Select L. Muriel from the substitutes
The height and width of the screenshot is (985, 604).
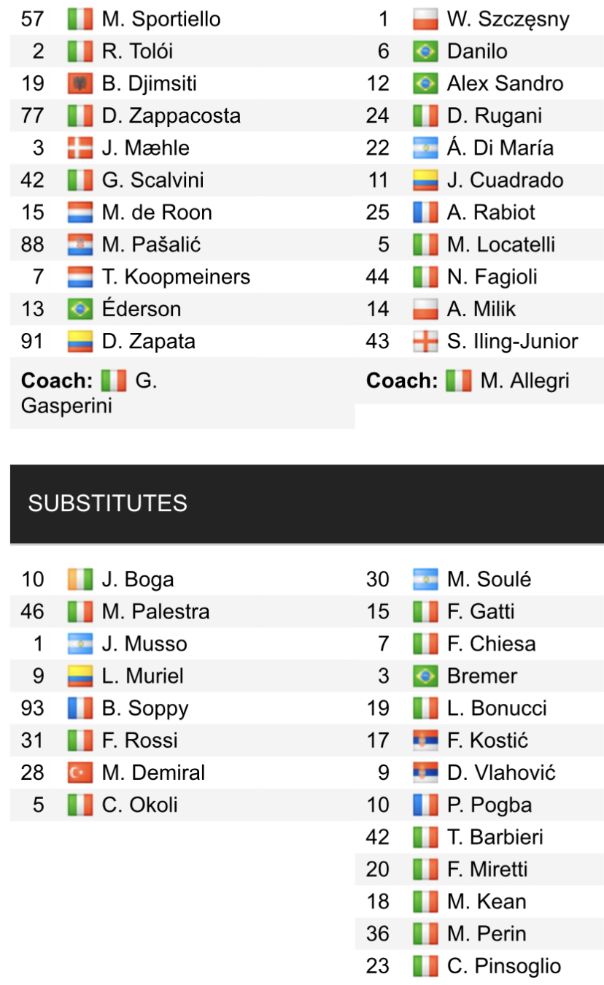coord(143,676)
